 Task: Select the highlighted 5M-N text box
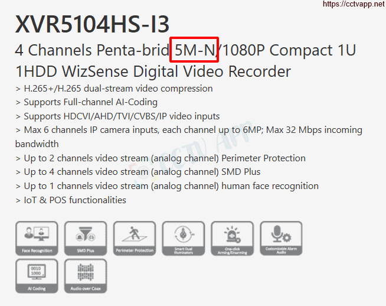pos(194,50)
